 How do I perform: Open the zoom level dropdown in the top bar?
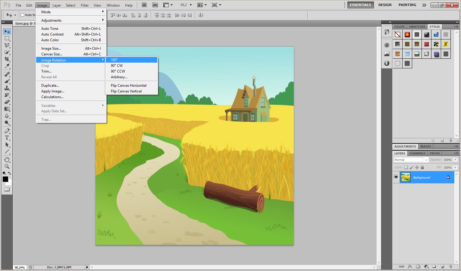(190, 5)
